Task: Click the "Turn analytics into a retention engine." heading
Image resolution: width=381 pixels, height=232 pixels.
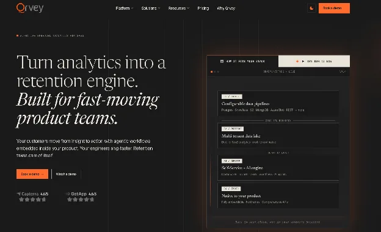Action: click(91, 71)
